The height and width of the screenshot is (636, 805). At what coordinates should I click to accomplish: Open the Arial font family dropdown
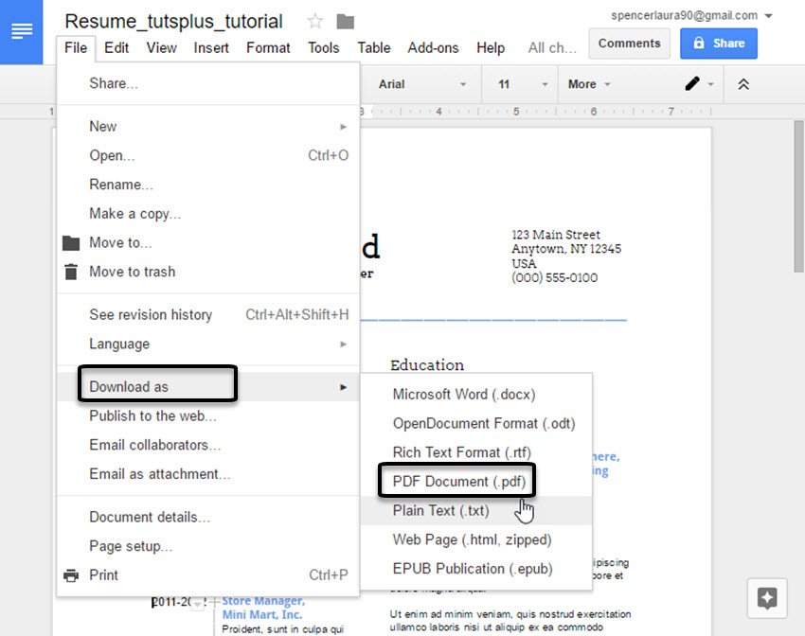click(421, 84)
